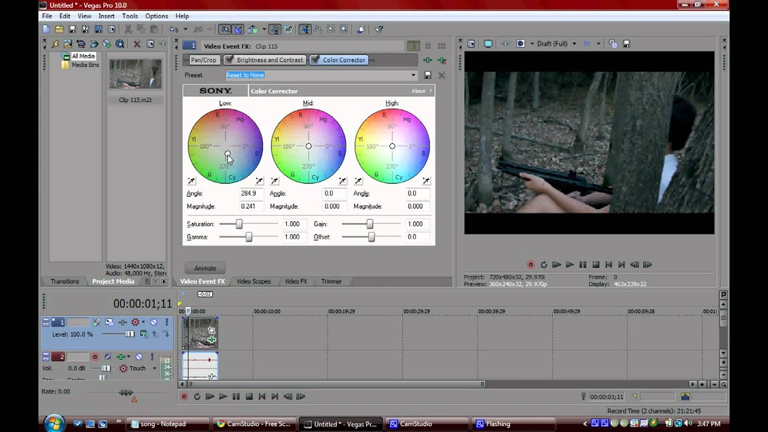The width and height of the screenshot is (768, 432).
Task: Open the Insert menu
Action: (106, 16)
